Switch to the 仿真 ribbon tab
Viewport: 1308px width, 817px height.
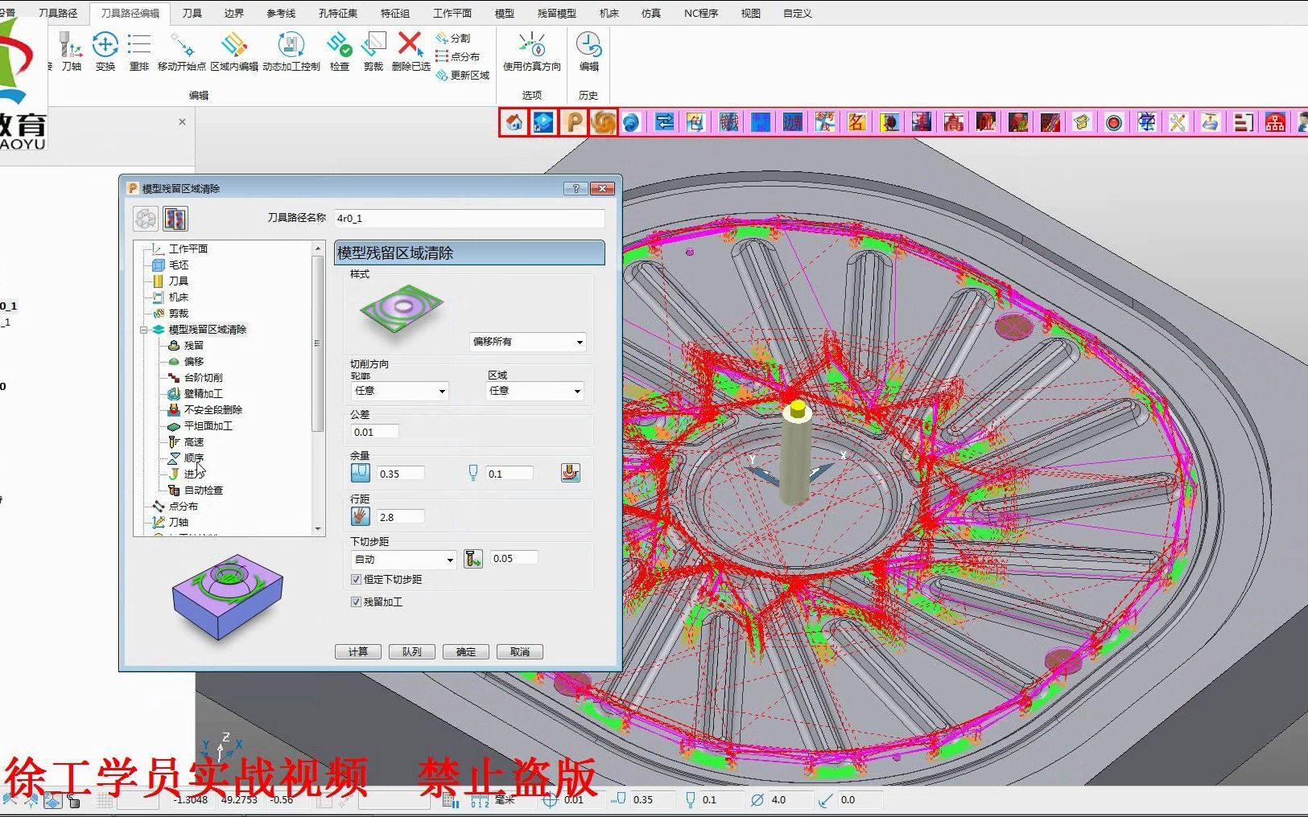[x=650, y=13]
